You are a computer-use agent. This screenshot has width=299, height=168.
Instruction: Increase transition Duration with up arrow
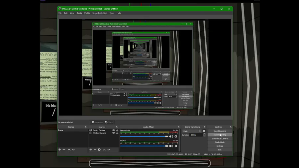(x=204, y=134)
